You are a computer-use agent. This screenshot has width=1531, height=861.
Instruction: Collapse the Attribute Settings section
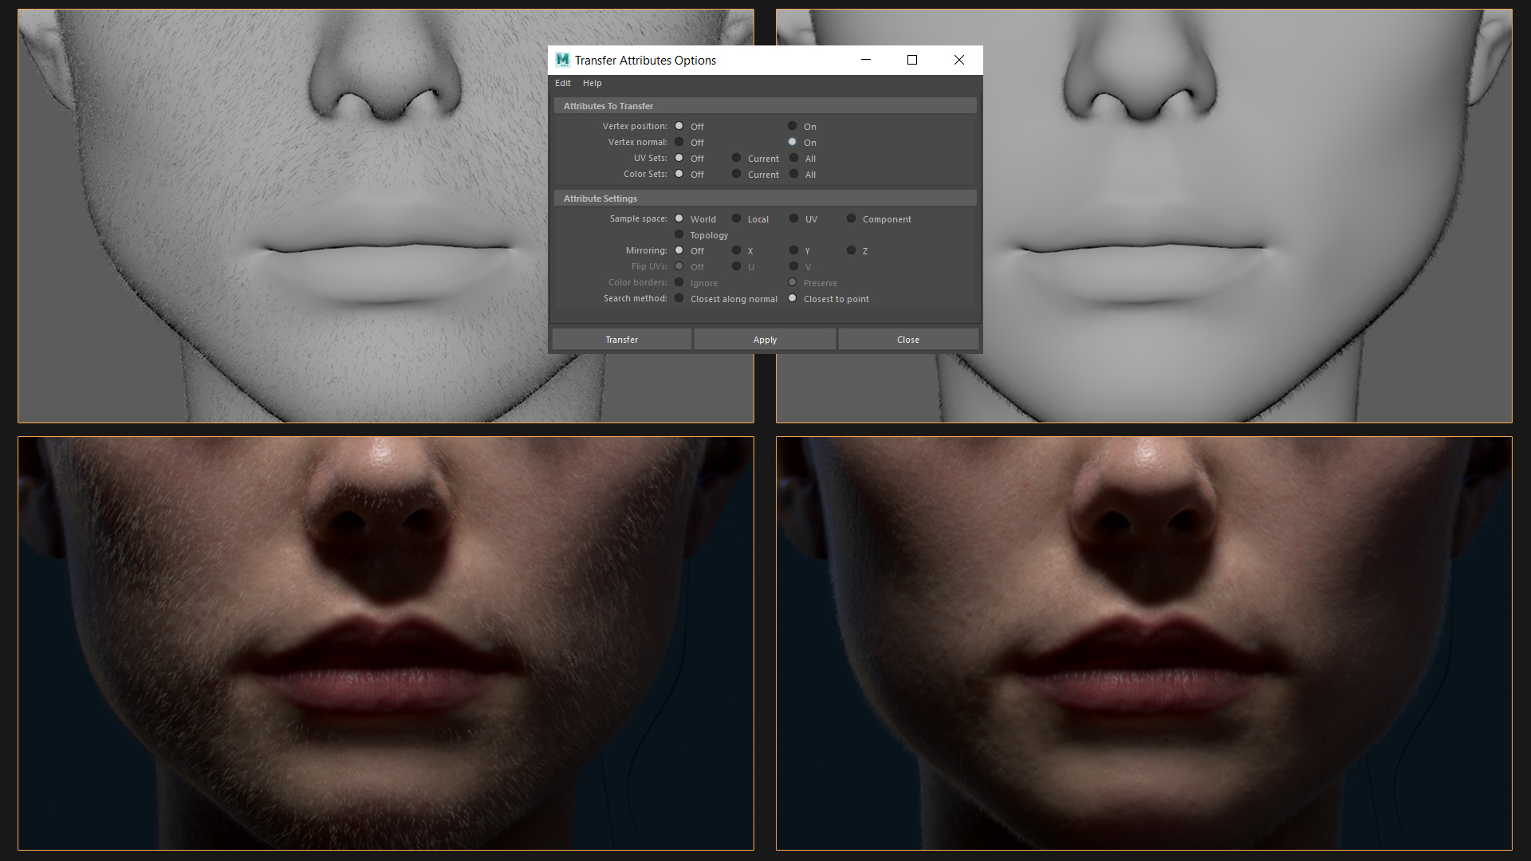click(765, 199)
